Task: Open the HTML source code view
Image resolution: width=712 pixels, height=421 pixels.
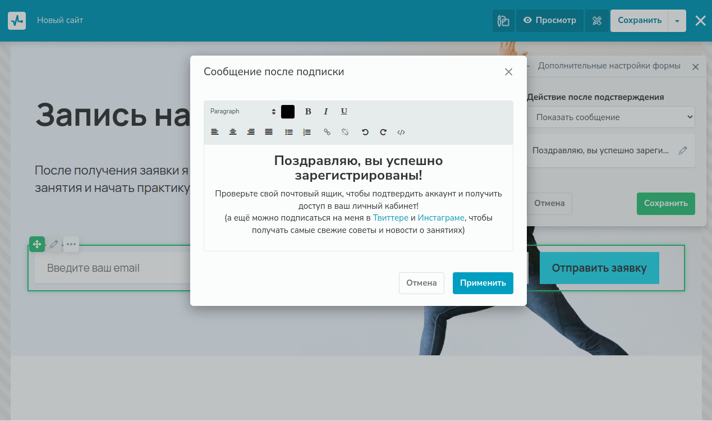Action: point(401,132)
